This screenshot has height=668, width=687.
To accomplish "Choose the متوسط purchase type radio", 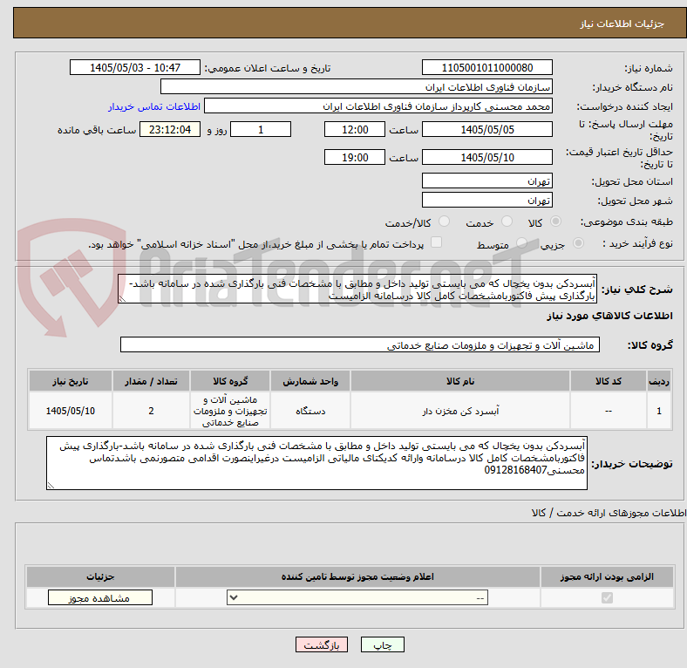I will [521, 242].
